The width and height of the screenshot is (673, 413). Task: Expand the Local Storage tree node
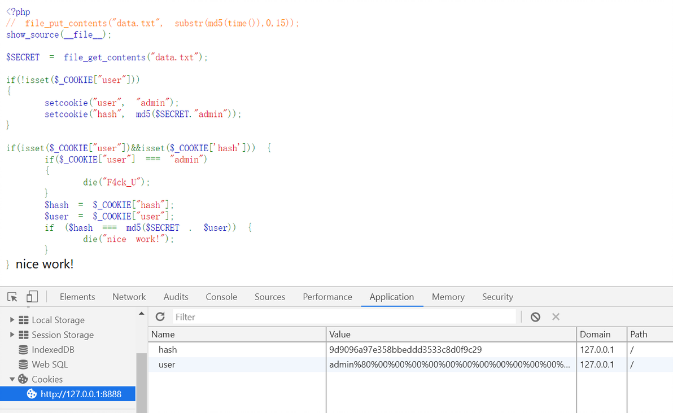tap(12, 320)
